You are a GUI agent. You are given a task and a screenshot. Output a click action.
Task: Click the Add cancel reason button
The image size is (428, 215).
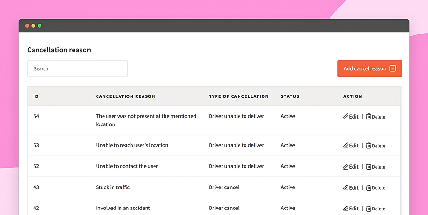(370, 68)
